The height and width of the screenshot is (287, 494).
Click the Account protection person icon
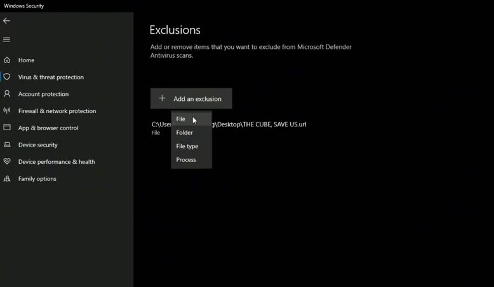[7, 94]
